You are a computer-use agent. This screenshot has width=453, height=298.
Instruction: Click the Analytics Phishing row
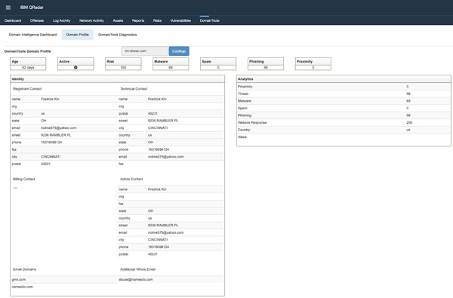(344, 115)
